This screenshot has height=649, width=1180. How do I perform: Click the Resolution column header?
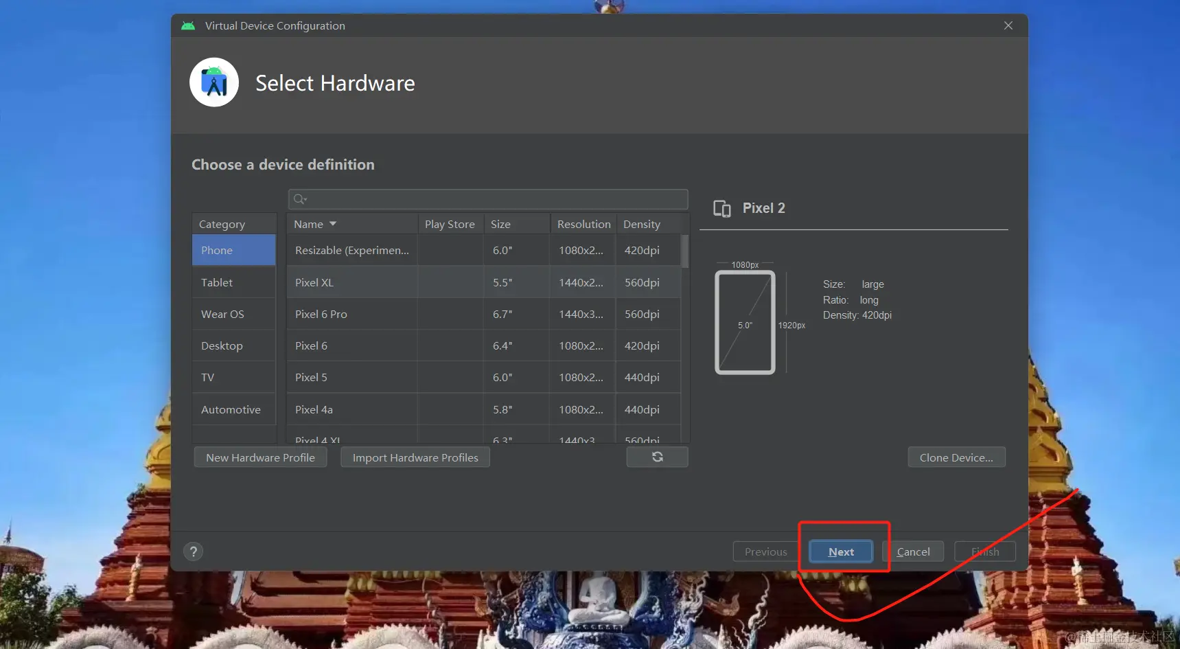pyautogui.click(x=583, y=224)
